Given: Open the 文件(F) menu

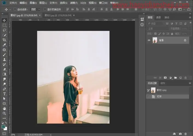Looking at the screenshot, I should click(13, 3).
